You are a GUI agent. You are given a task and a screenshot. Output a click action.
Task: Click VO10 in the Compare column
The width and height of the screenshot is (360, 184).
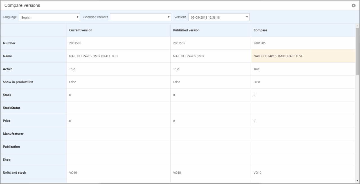(x=257, y=172)
